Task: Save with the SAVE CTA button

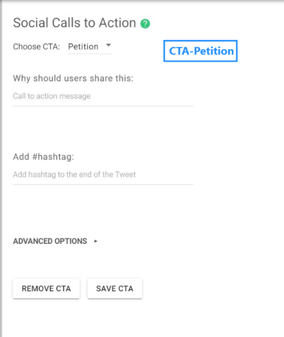Action: pos(115,288)
